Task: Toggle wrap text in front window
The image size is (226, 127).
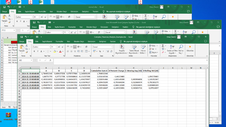Action: pos(86,47)
